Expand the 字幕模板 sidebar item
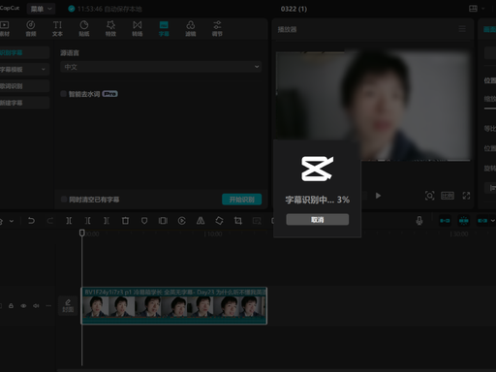496x372 pixels. click(x=24, y=69)
